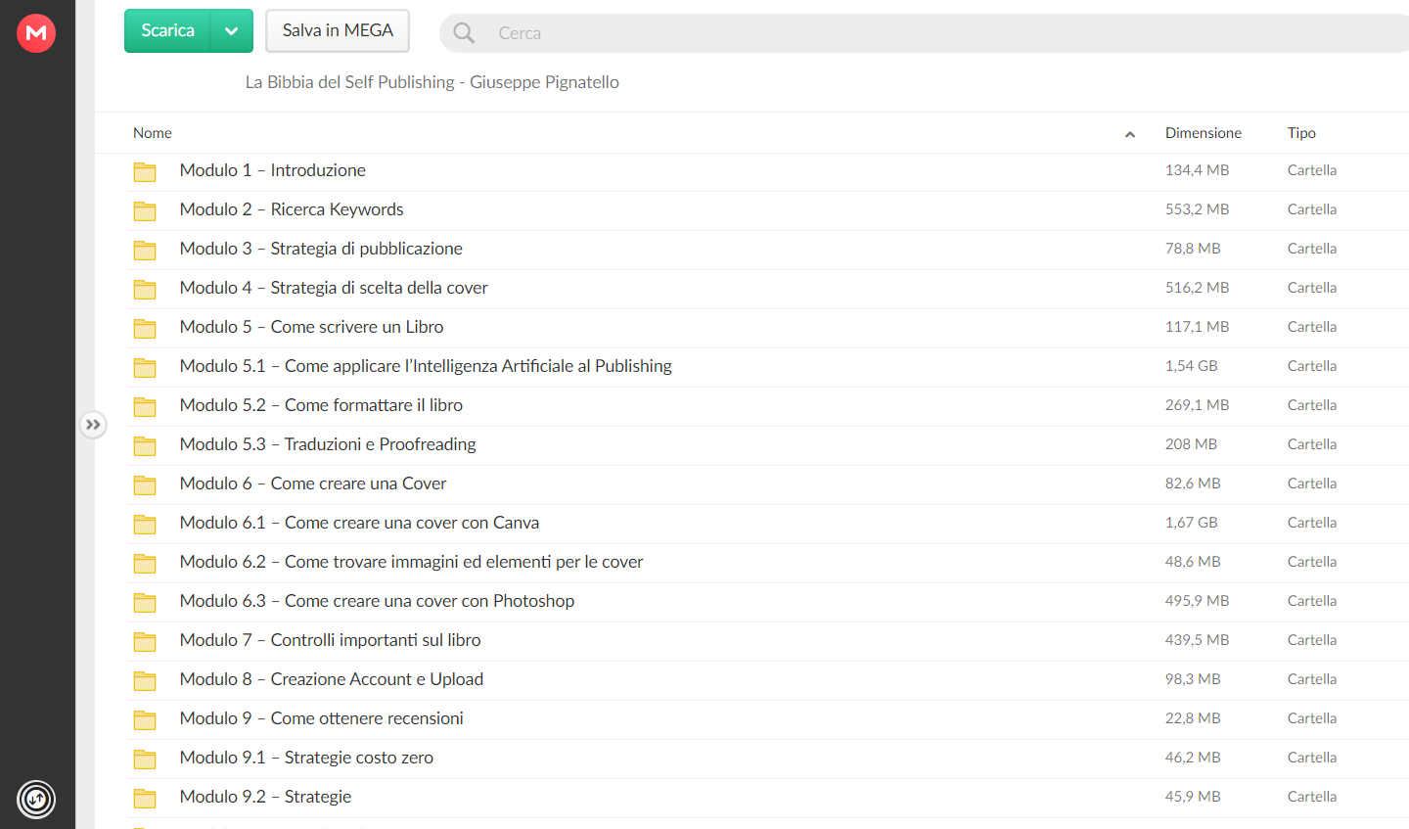
Task: Open Modulo 3 – Strategia di pubblicazione
Action: point(321,249)
